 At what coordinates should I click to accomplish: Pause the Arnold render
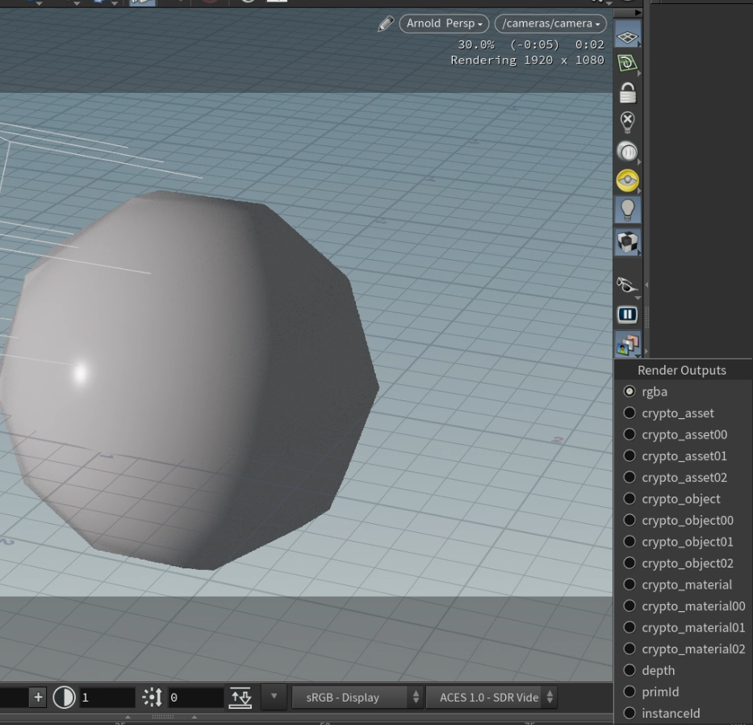(627, 313)
